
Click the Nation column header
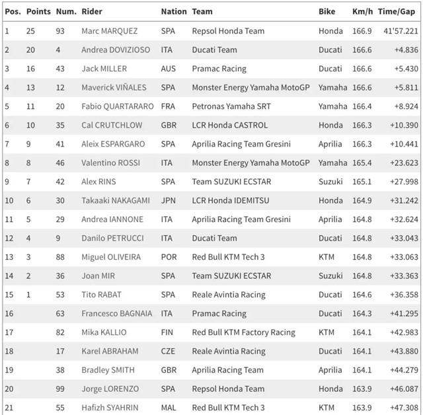[x=173, y=12]
